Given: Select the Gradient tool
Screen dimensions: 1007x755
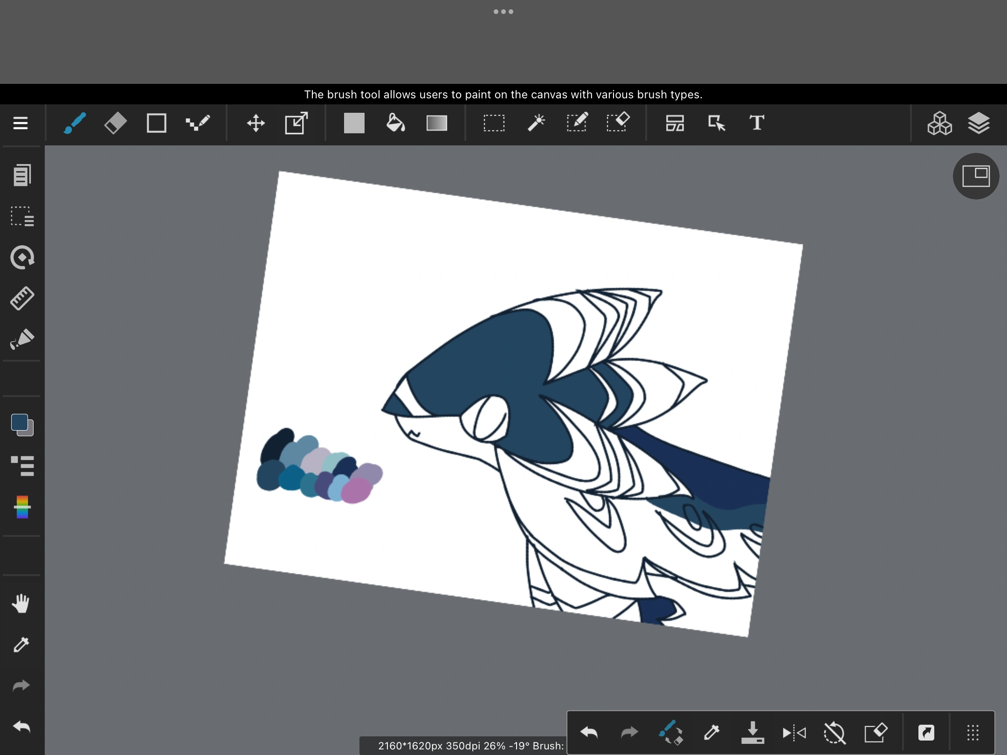Looking at the screenshot, I should [436, 123].
